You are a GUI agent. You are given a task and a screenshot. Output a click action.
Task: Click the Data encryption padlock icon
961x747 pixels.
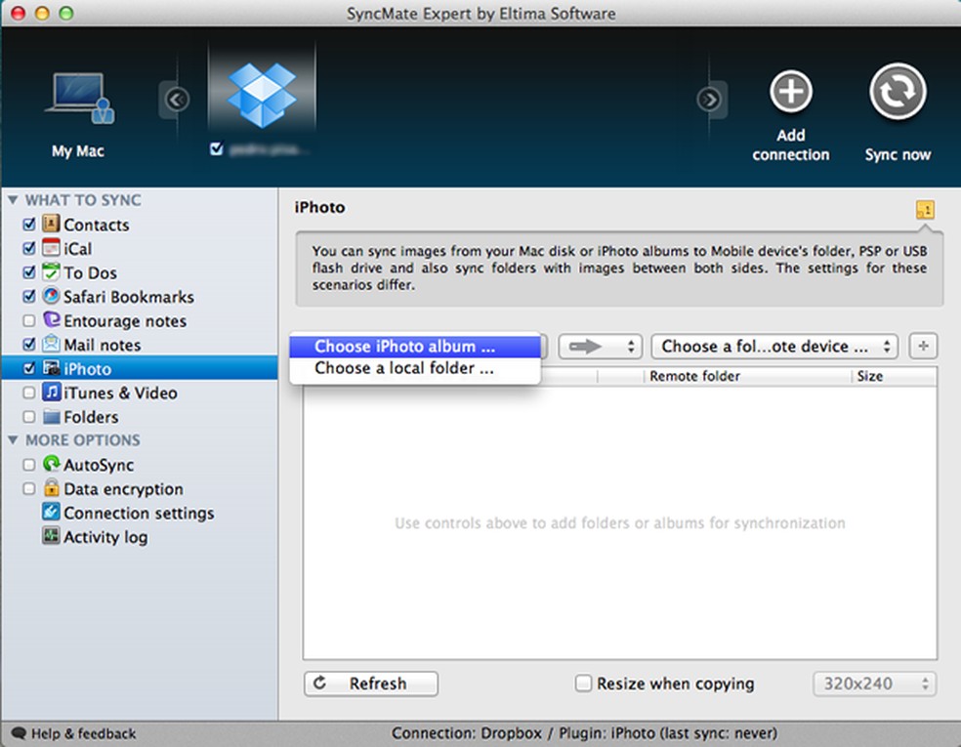(x=51, y=489)
